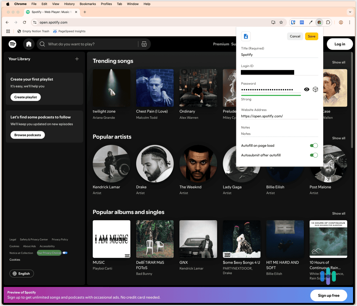This screenshot has height=306, width=357.
Task: Open the English language selector
Action: pos(21,273)
